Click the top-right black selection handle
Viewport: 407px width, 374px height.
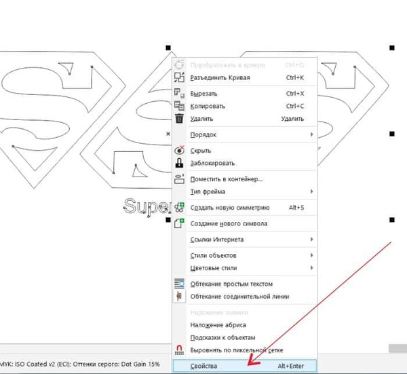click(x=391, y=48)
